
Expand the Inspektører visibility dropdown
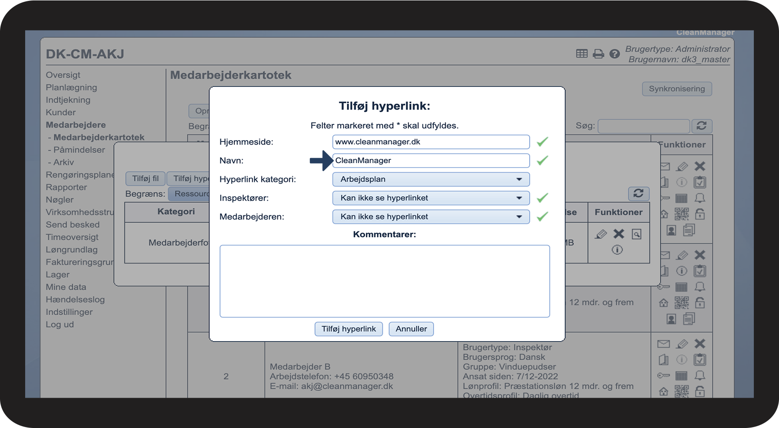coord(431,198)
